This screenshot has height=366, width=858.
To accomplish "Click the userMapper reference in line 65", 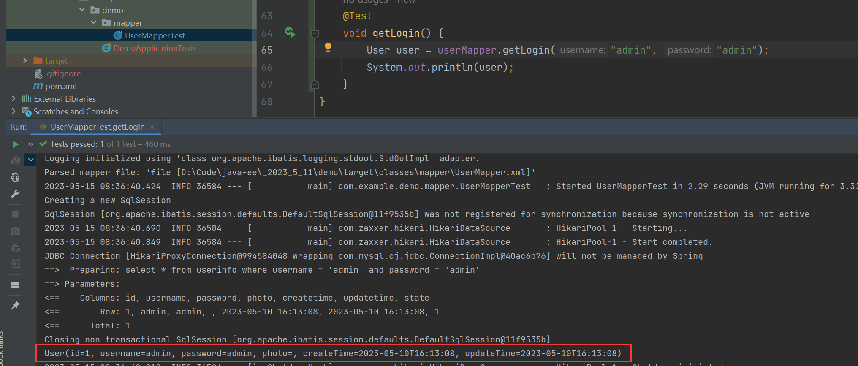I will pyautogui.click(x=467, y=50).
